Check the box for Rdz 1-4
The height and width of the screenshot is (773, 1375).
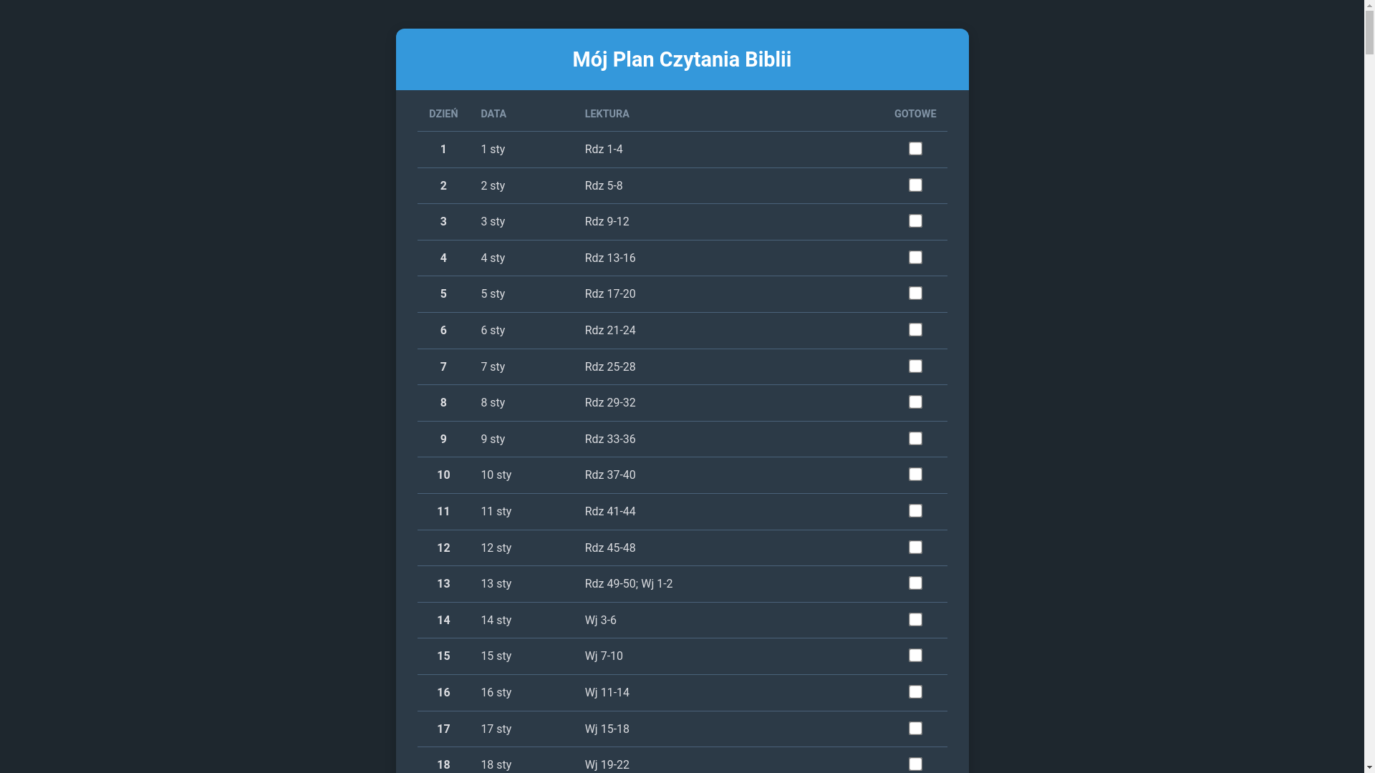coord(915,149)
